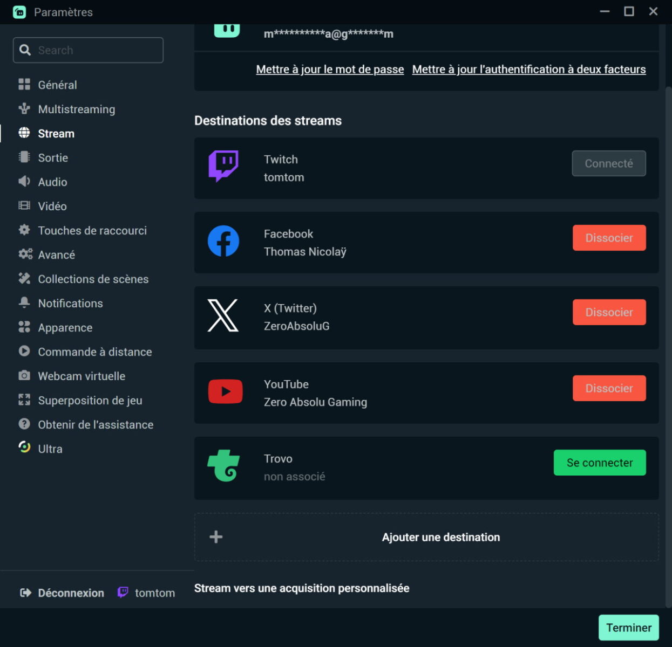Click 'Stream vers une acquisition personnalisée' heading
The height and width of the screenshot is (647, 672).
(x=302, y=588)
